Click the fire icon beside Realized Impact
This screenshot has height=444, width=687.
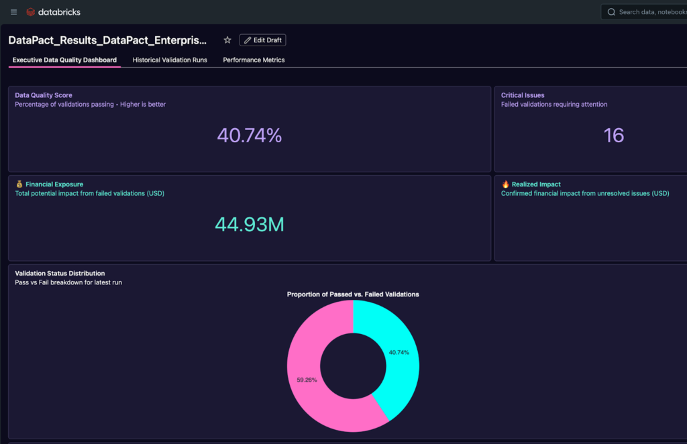click(x=505, y=184)
